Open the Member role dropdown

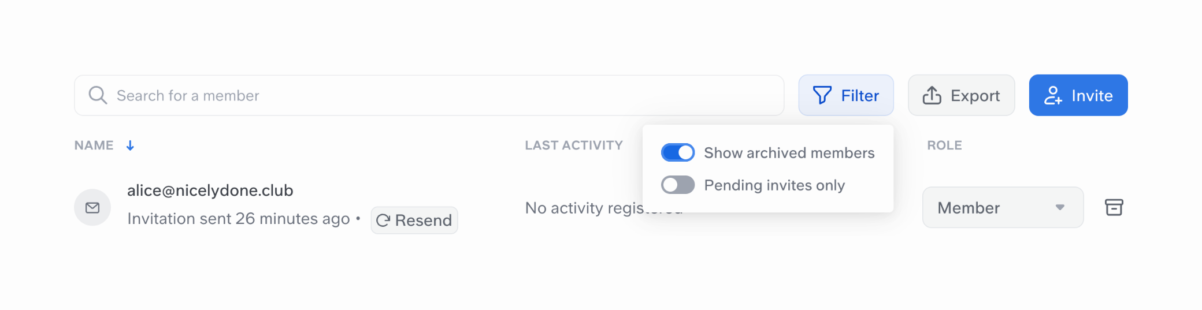[1002, 207]
